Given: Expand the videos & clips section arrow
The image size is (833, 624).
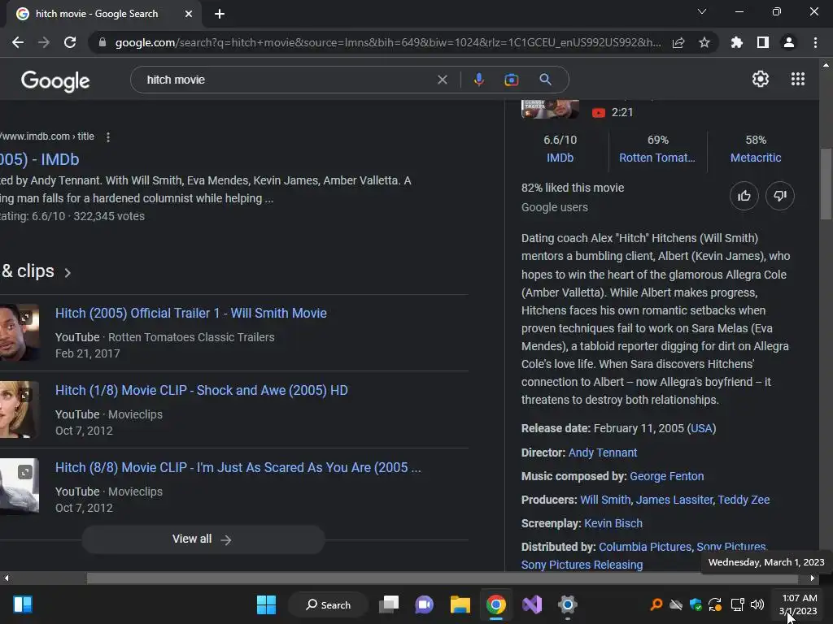Looking at the screenshot, I should pyautogui.click(x=68, y=273).
